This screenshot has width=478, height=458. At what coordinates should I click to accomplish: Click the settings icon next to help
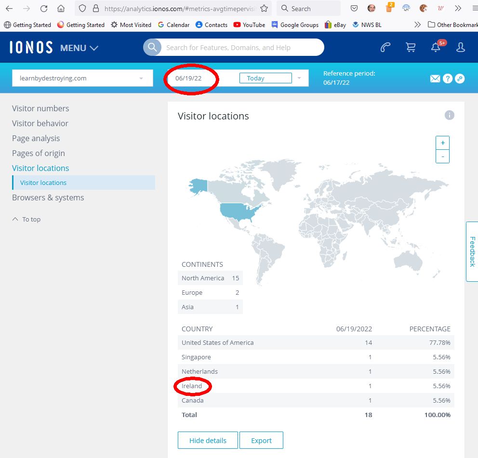click(460, 79)
